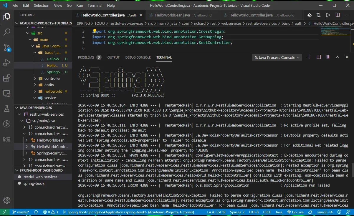Collapse the JAVA DEPENDENCIES section
The width and height of the screenshot is (354, 216).
43,108
